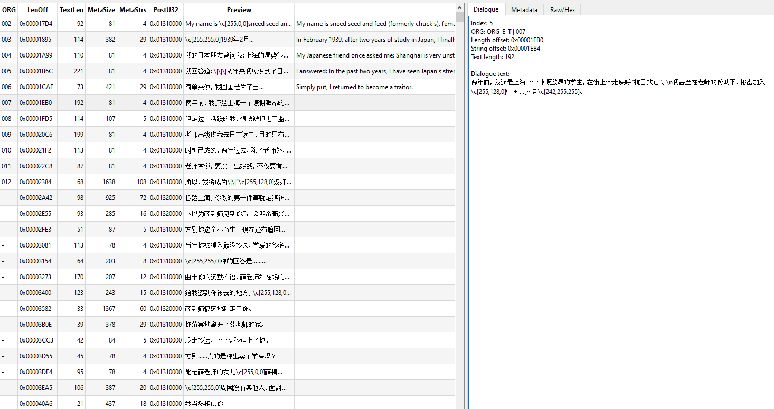This screenshot has height=409, width=774.
Task: Click the table's LenOff cell 0x00001EB0
Action: pos(36,103)
